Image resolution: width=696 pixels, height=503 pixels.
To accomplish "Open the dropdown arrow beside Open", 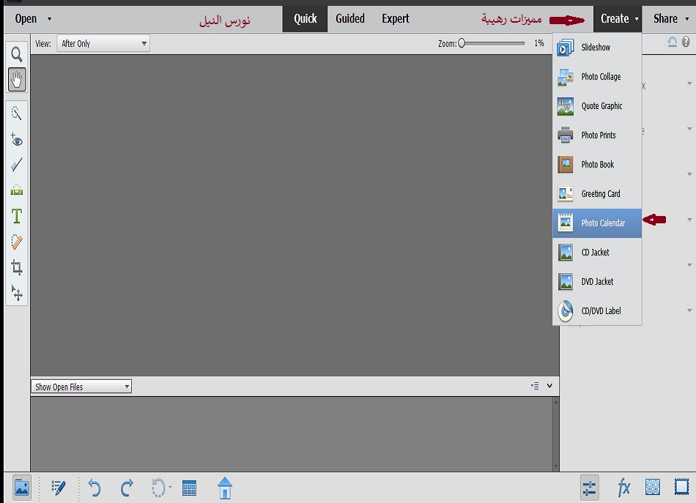I will click(49, 19).
